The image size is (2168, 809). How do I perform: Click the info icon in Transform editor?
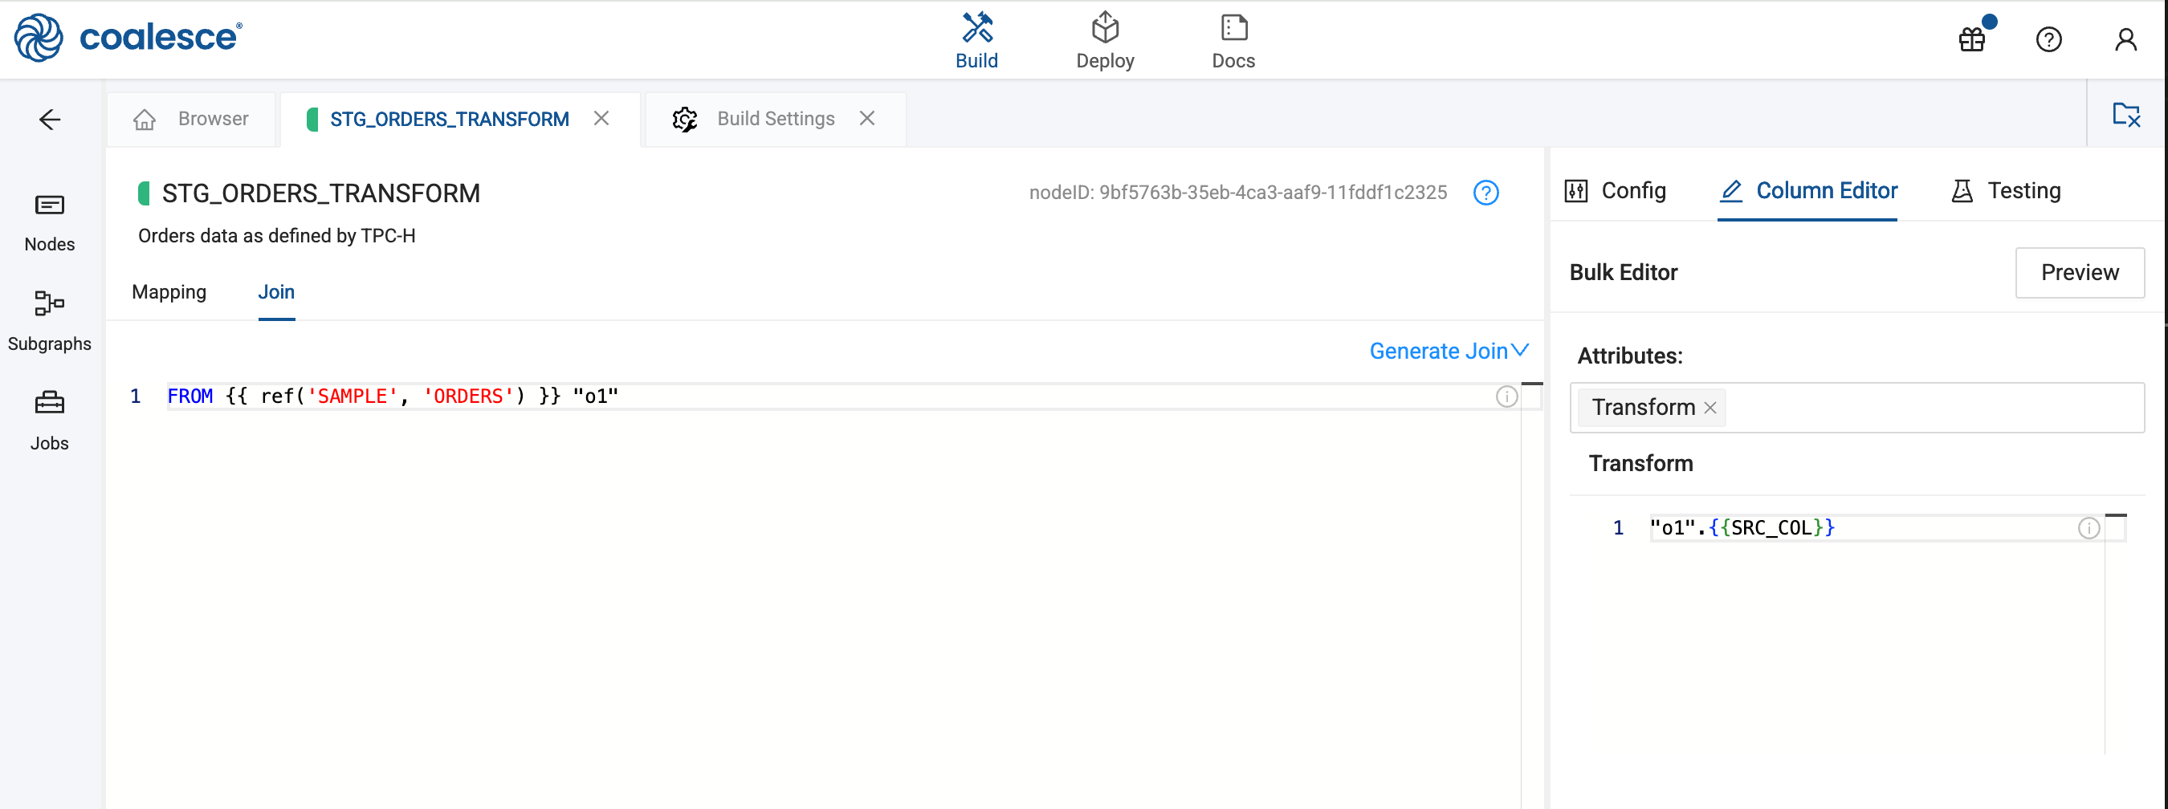click(2088, 528)
